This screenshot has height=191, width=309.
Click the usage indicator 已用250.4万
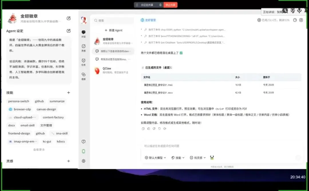click(274, 20)
